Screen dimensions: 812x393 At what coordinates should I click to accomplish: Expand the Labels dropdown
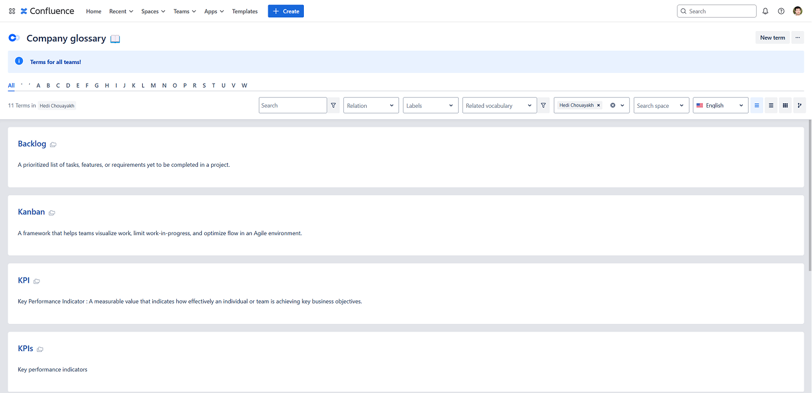pyautogui.click(x=431, y=106)
